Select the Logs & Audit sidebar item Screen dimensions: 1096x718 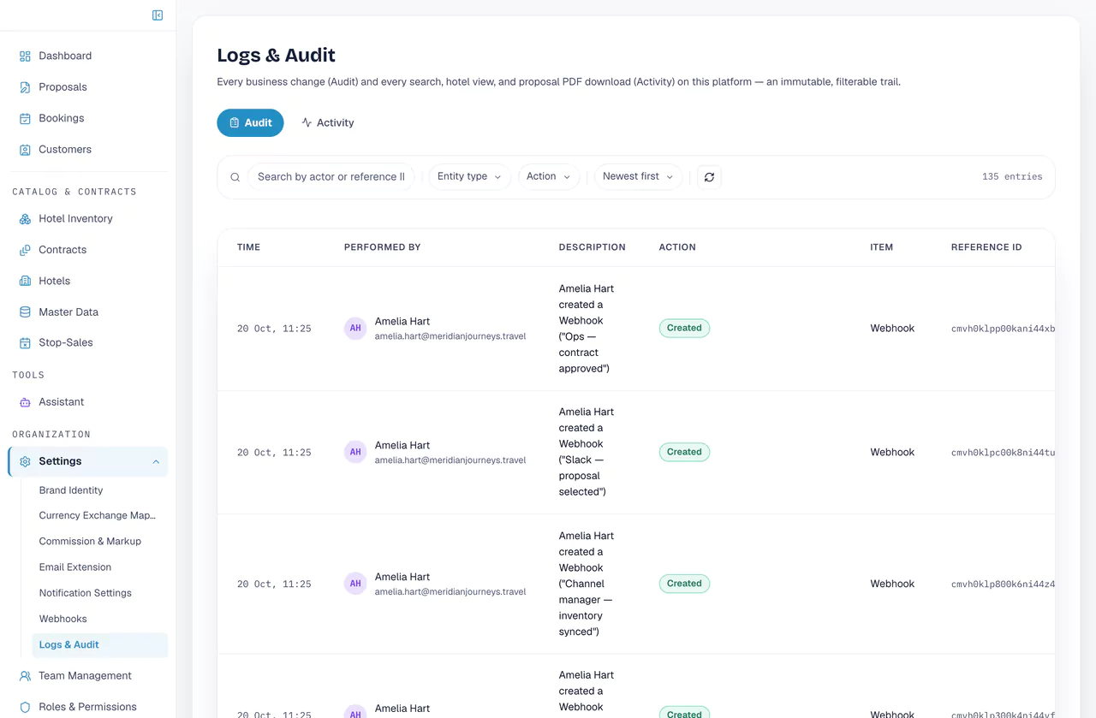tap(100, 644)
